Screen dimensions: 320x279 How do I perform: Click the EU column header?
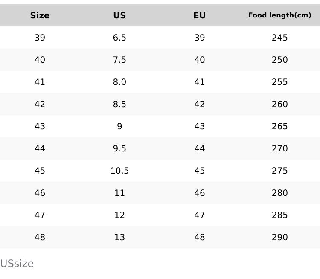[199, 15]
